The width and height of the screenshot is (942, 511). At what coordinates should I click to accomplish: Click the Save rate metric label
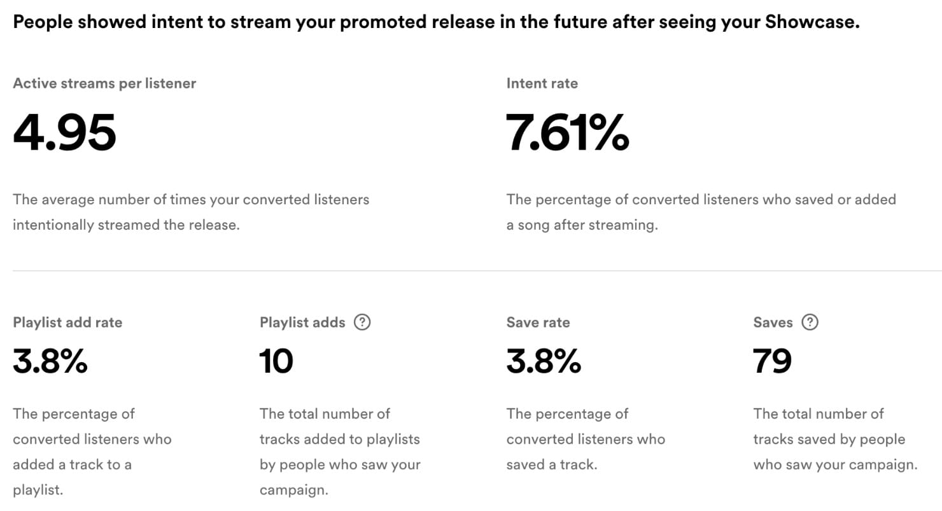pos(537,323)
